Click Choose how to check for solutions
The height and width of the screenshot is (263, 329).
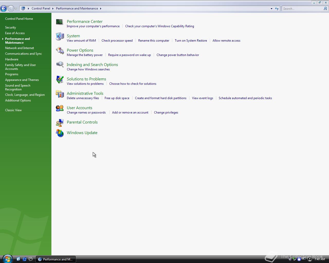click(x=133, y=84)
